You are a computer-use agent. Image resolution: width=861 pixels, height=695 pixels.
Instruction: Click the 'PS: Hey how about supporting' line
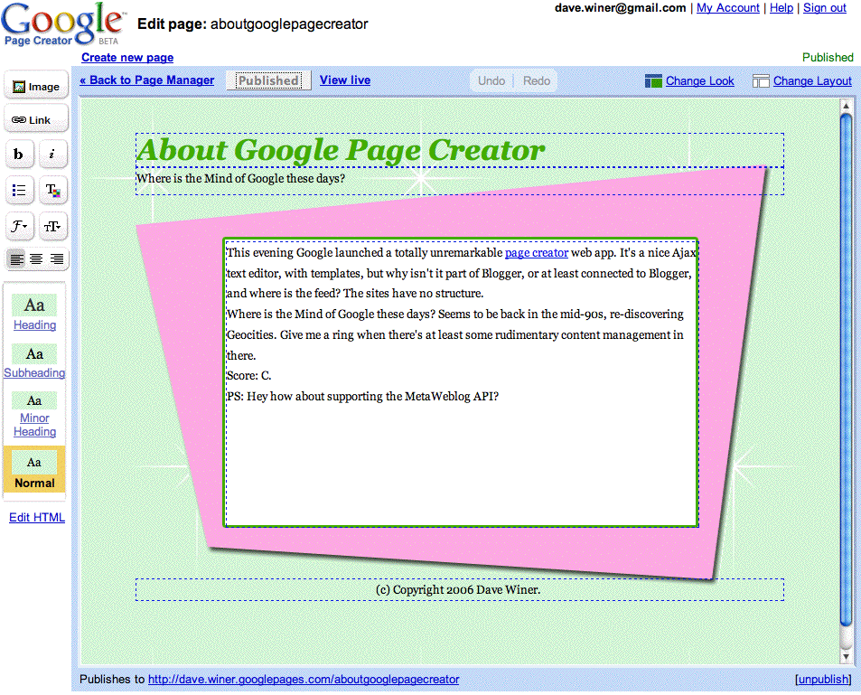click(x=362, y=396)
